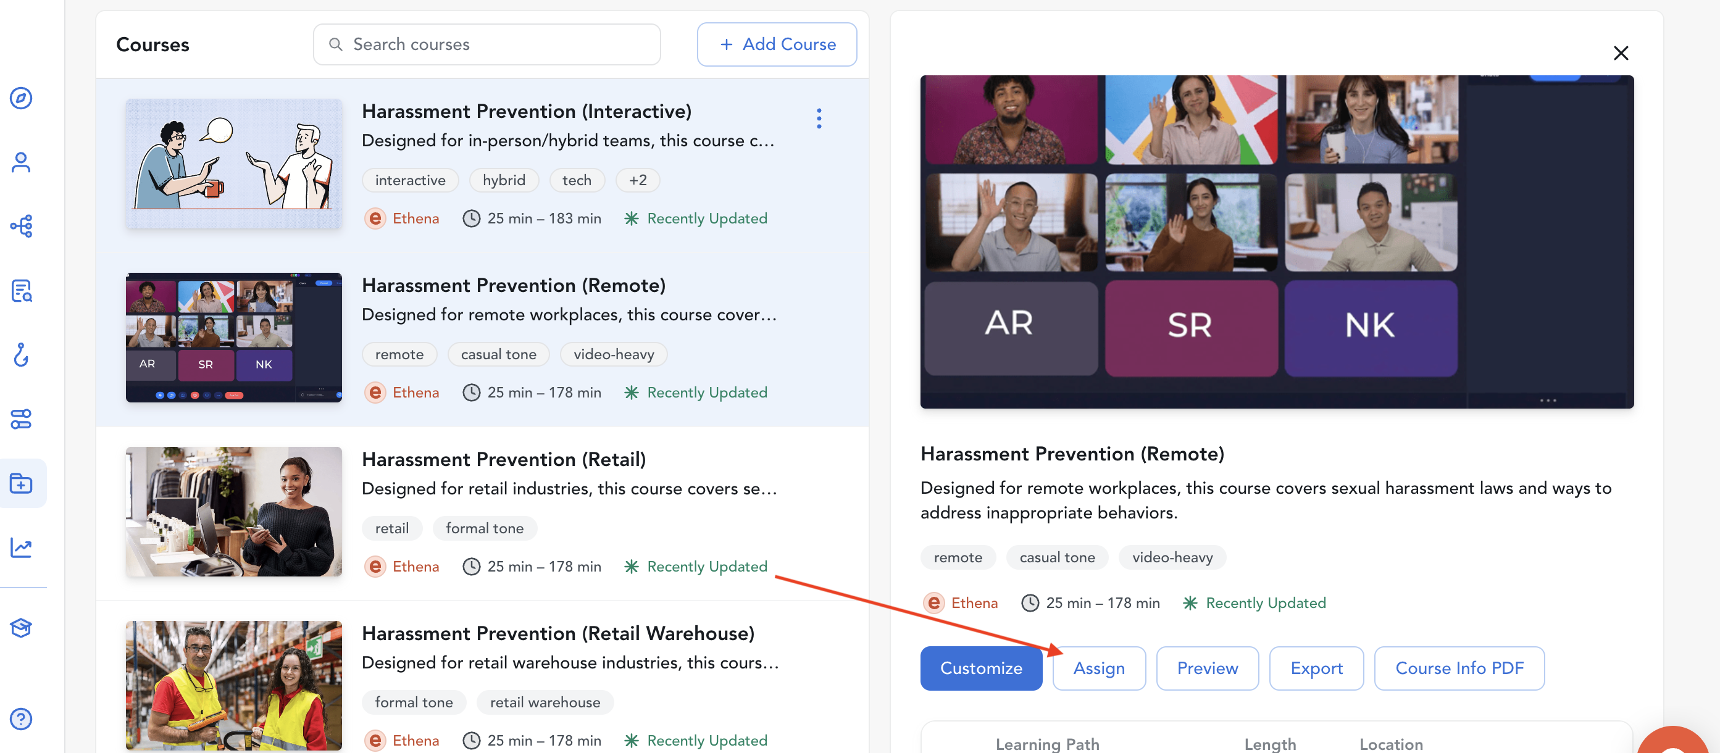This screenshot has height=753, width=1720.
Task: Open the document search sidebar icon
Action: click(22, 291)
